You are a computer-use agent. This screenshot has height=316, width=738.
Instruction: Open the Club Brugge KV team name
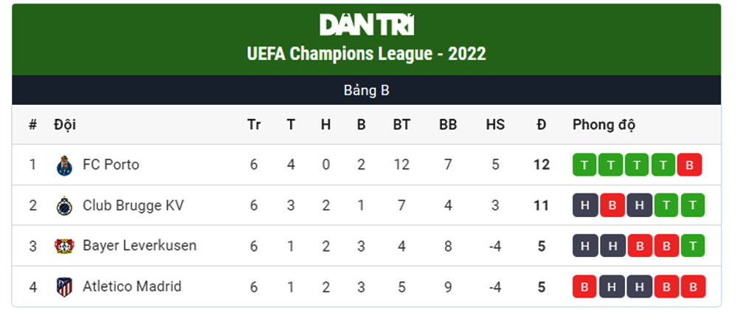[133, 205]
